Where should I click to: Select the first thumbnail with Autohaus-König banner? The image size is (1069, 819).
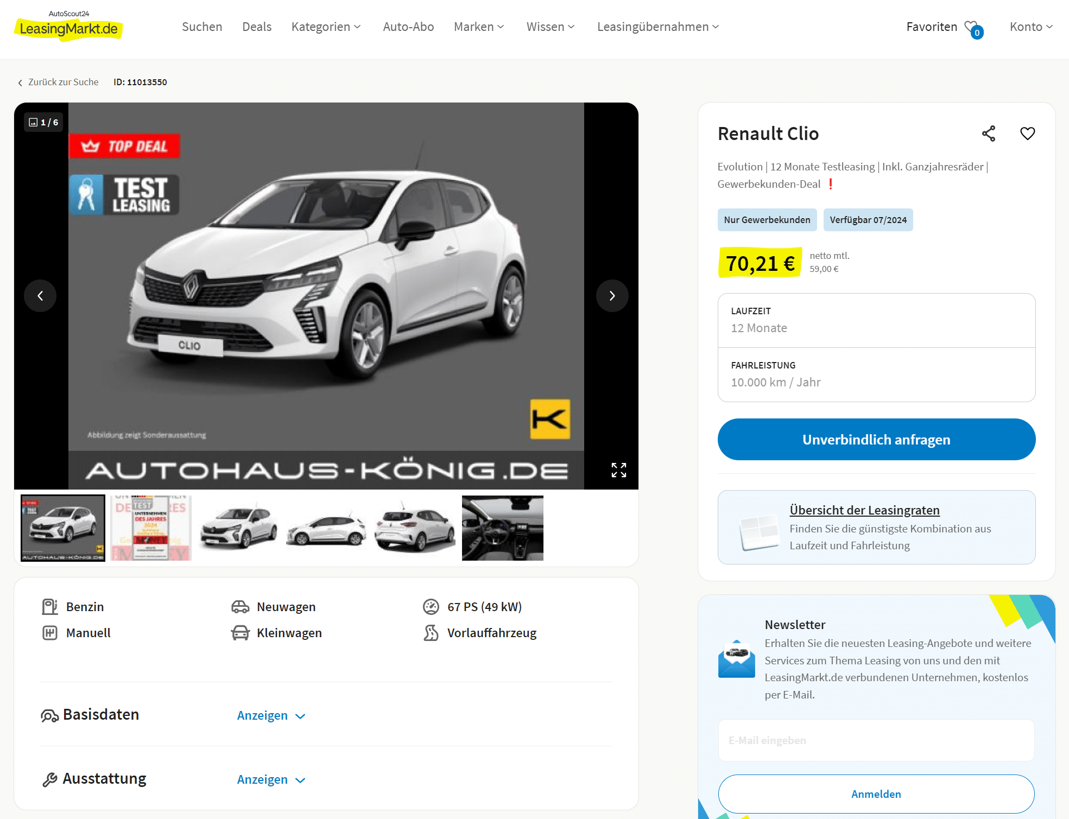pyautogui.click(x=63, y=528)
